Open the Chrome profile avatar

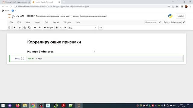(x=186, y=7)
